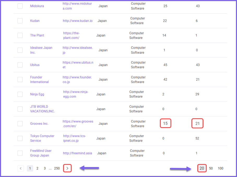Open the Midokura company link

[x=37, y=6]
